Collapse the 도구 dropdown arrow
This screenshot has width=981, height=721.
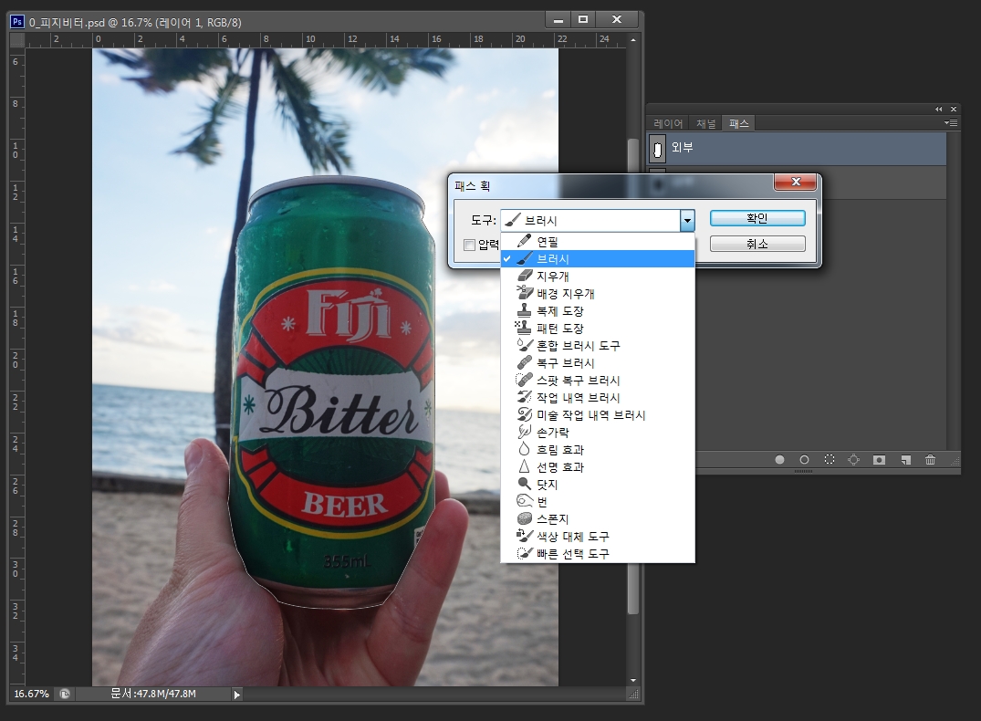coord(687,220)
